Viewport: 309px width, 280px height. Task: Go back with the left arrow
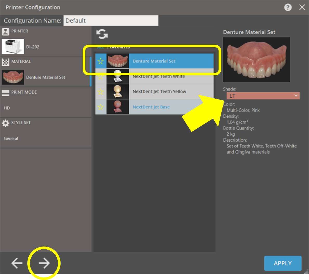pos(17,263)
